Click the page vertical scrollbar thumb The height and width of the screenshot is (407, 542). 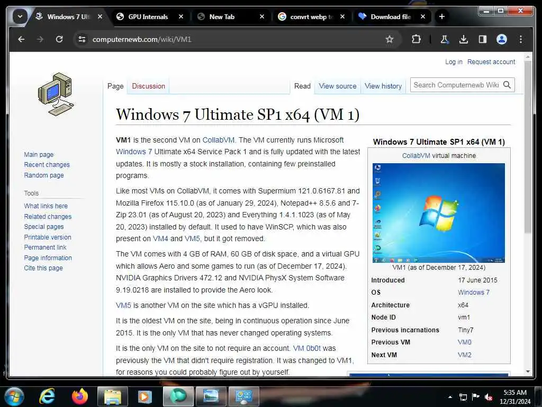(x=528, y=147)
